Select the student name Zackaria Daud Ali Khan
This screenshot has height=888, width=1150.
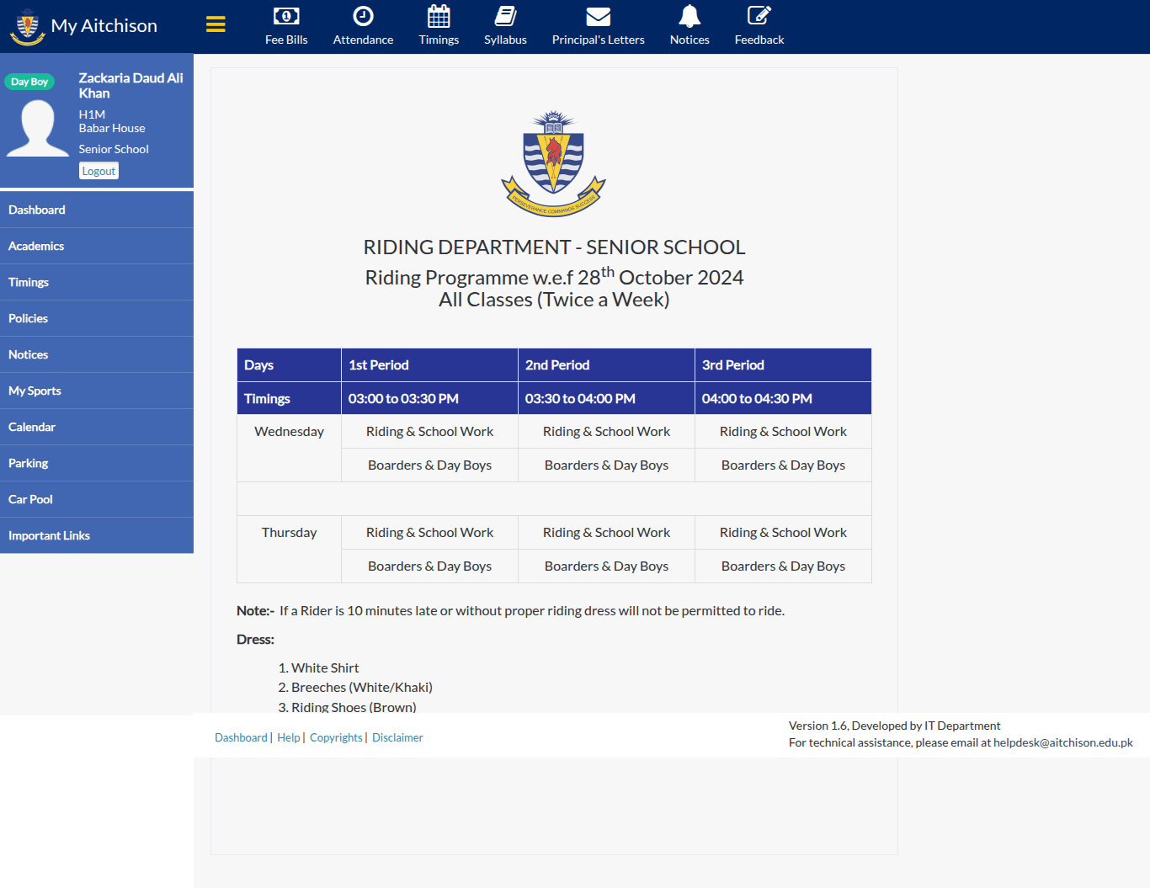click(x=131, y=86)
